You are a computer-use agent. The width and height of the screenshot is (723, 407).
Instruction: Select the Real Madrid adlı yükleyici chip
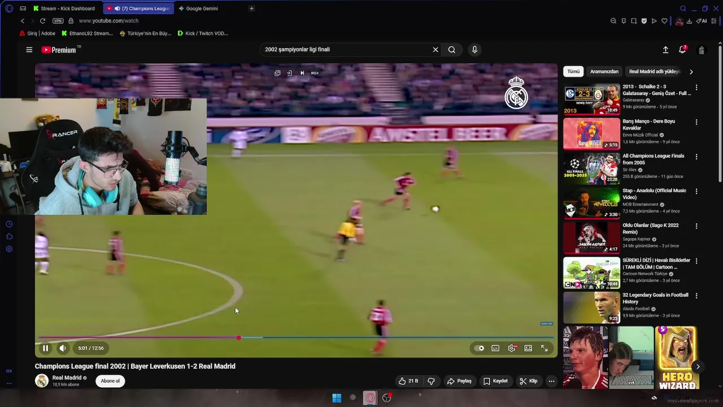pos(655,72)
